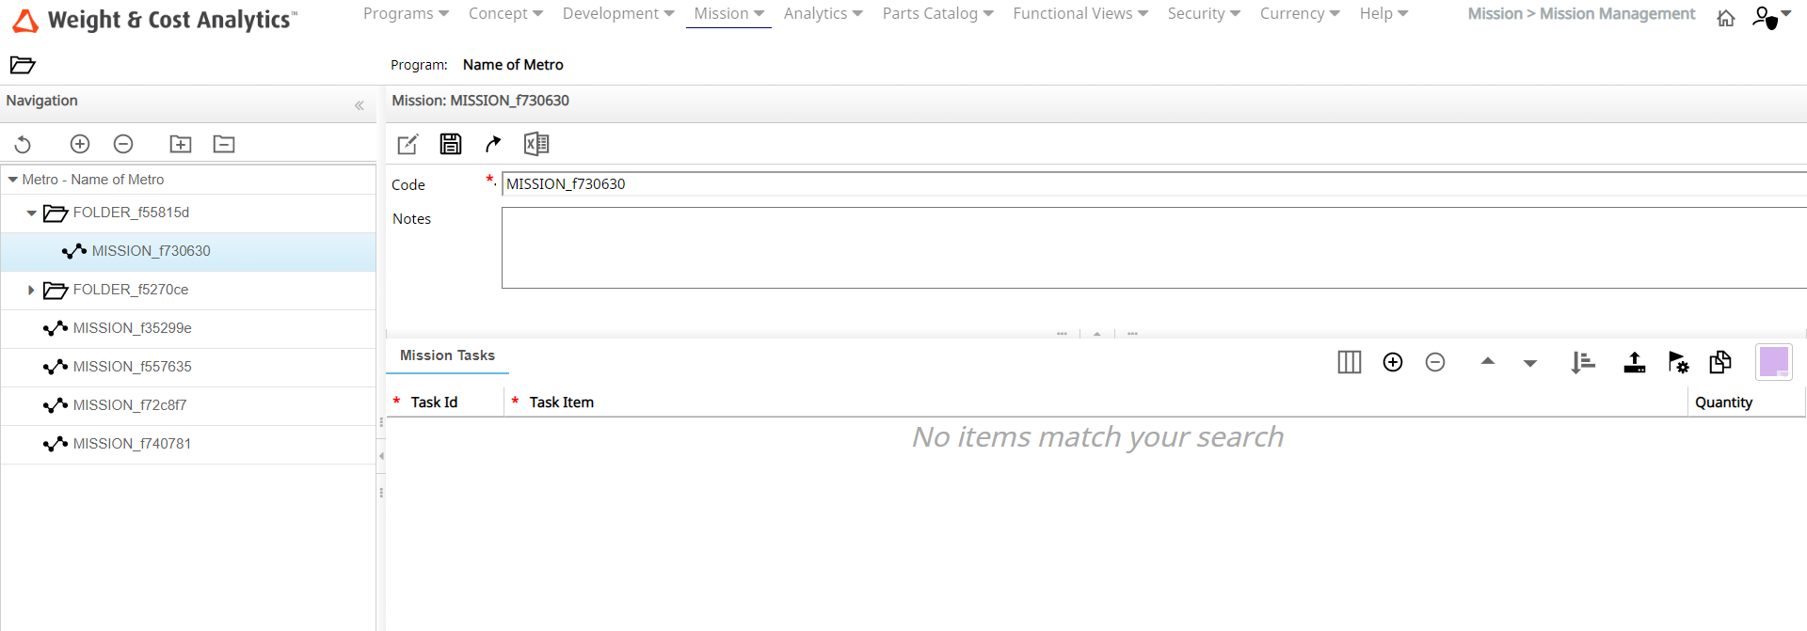This screenshot has width=1807, height=631.
Task: Select MISSION_f557635 in the navigation tree
Action: point(132,367)
